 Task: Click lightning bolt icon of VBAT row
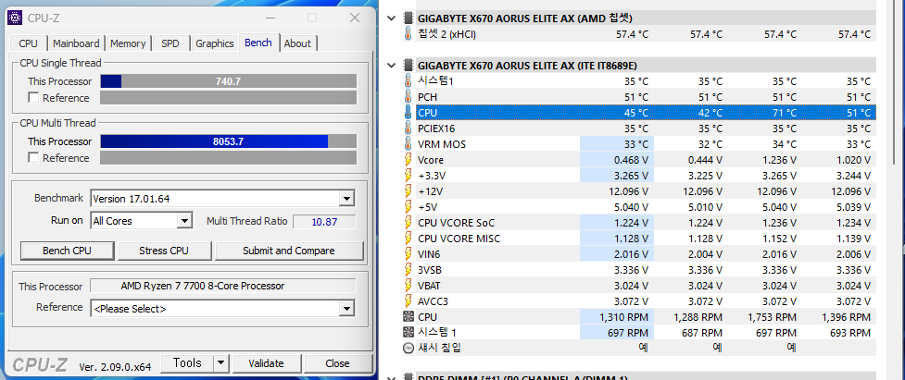[x=409, y=285]
